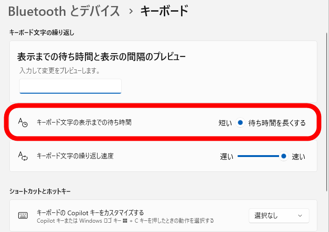Focus the preview text input box
The height and width of the screenshot is (232, 329).
70,86
